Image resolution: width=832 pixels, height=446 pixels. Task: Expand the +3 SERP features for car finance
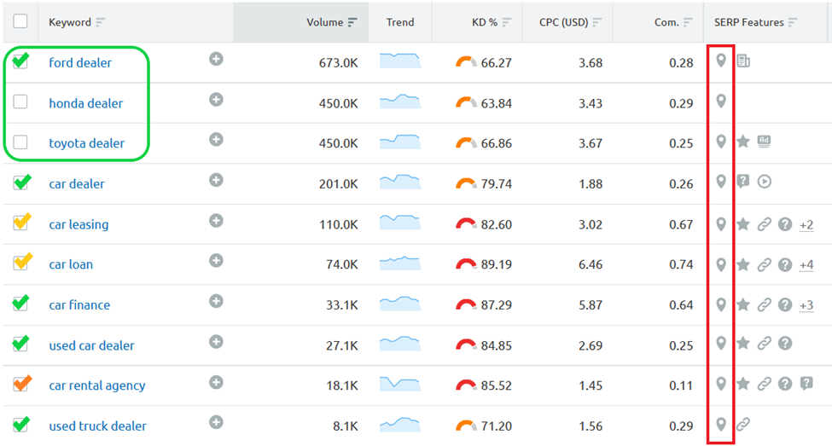(x=806, y=305)
